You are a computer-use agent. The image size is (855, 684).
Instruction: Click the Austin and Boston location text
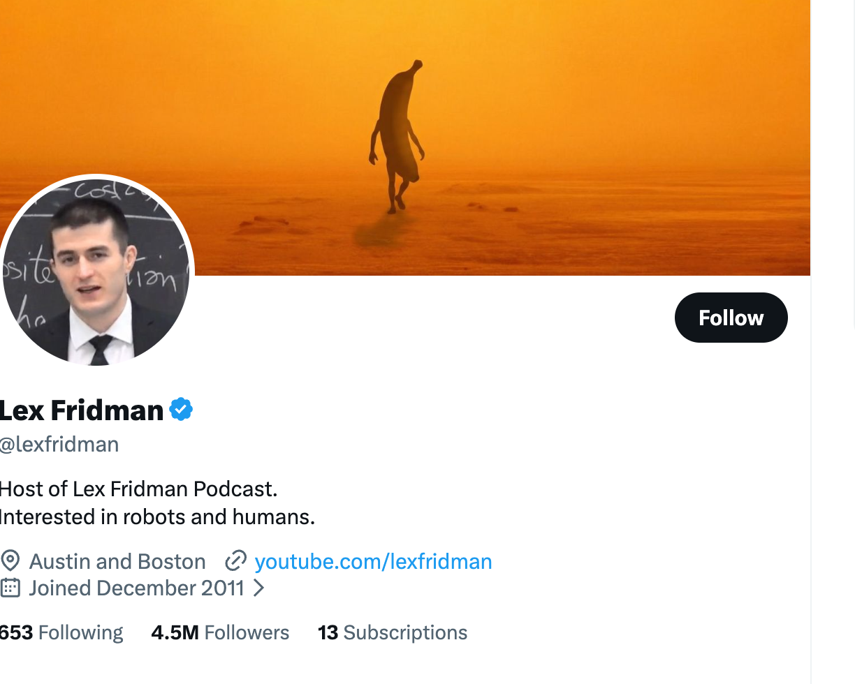[x=117, y=561]
